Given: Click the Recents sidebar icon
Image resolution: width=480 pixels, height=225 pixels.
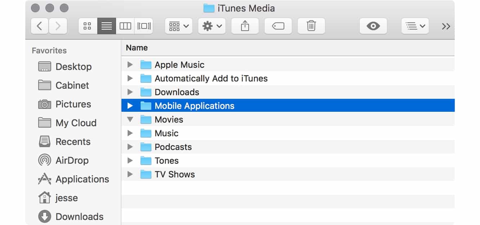Looking at the screenshot, I should (x=45, y=142).
